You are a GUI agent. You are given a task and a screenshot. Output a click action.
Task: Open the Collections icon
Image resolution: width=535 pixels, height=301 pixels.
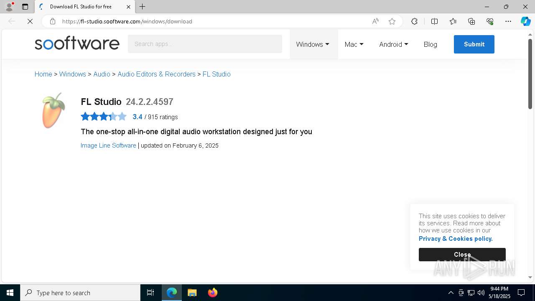click(x=471, y=21)
